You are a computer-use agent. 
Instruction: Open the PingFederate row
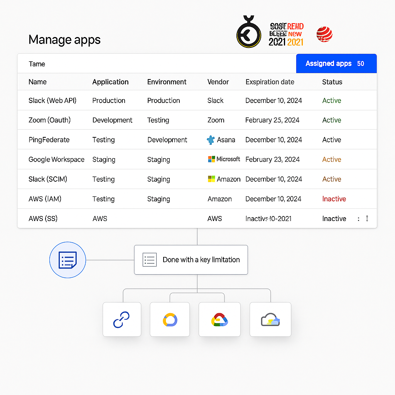pyautogui.click(x=197, y=140)
